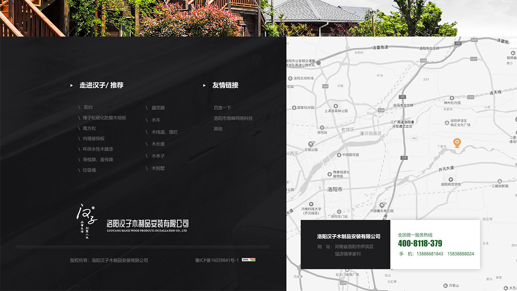Visit 洛阳市青峰网络科技 link

(x=233, y=118)
